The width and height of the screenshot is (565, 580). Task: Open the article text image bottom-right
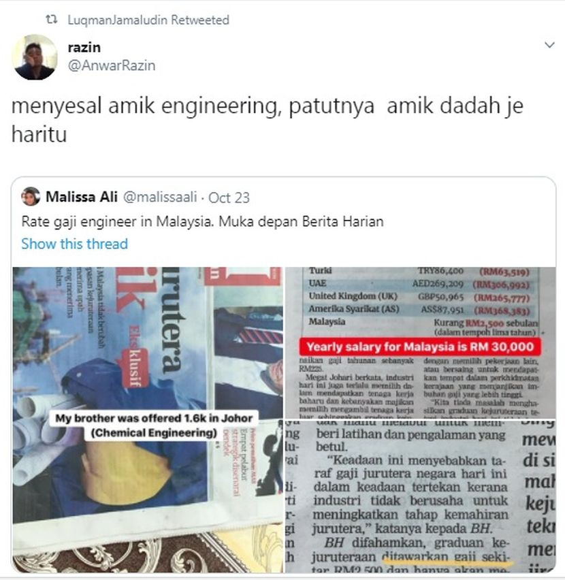point(421,496)
